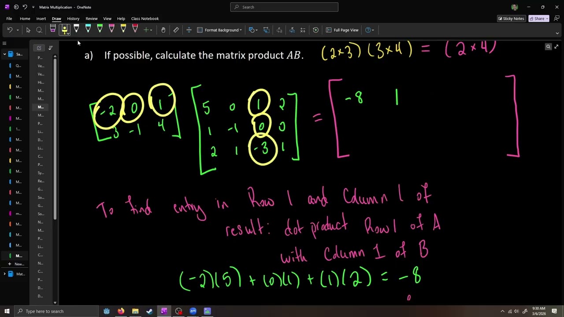564x317 pixels.
Task: Toggle the Panning Hand tool
Action: 163,30
